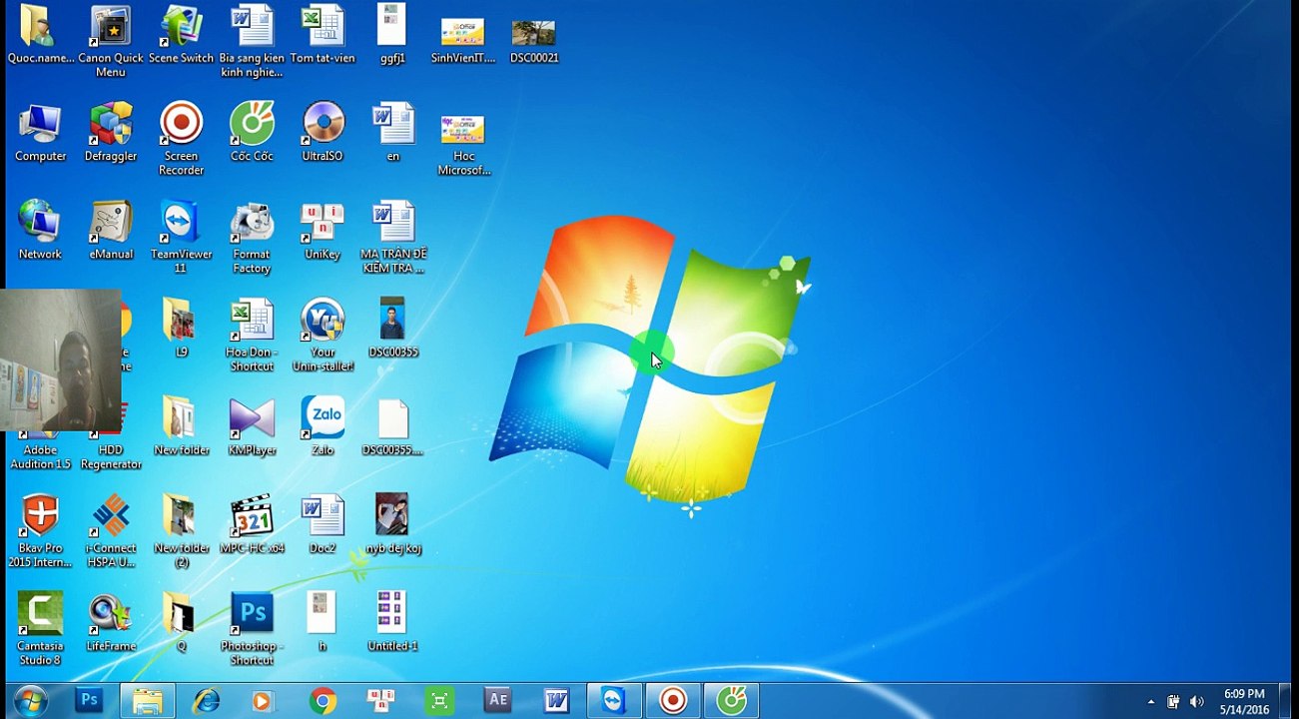Open Windows Explorer from the taskbar

coord(148,701)
